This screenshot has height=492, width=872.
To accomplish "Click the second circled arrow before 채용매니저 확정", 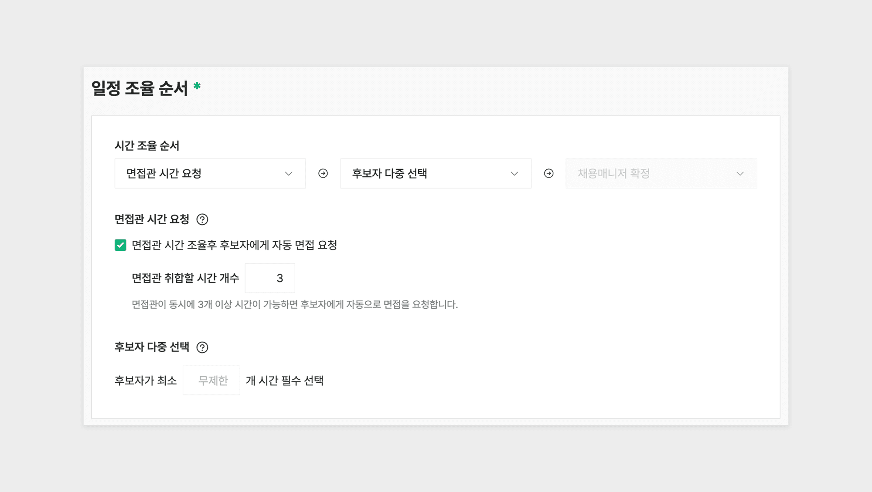I will [x=548, y=174].
